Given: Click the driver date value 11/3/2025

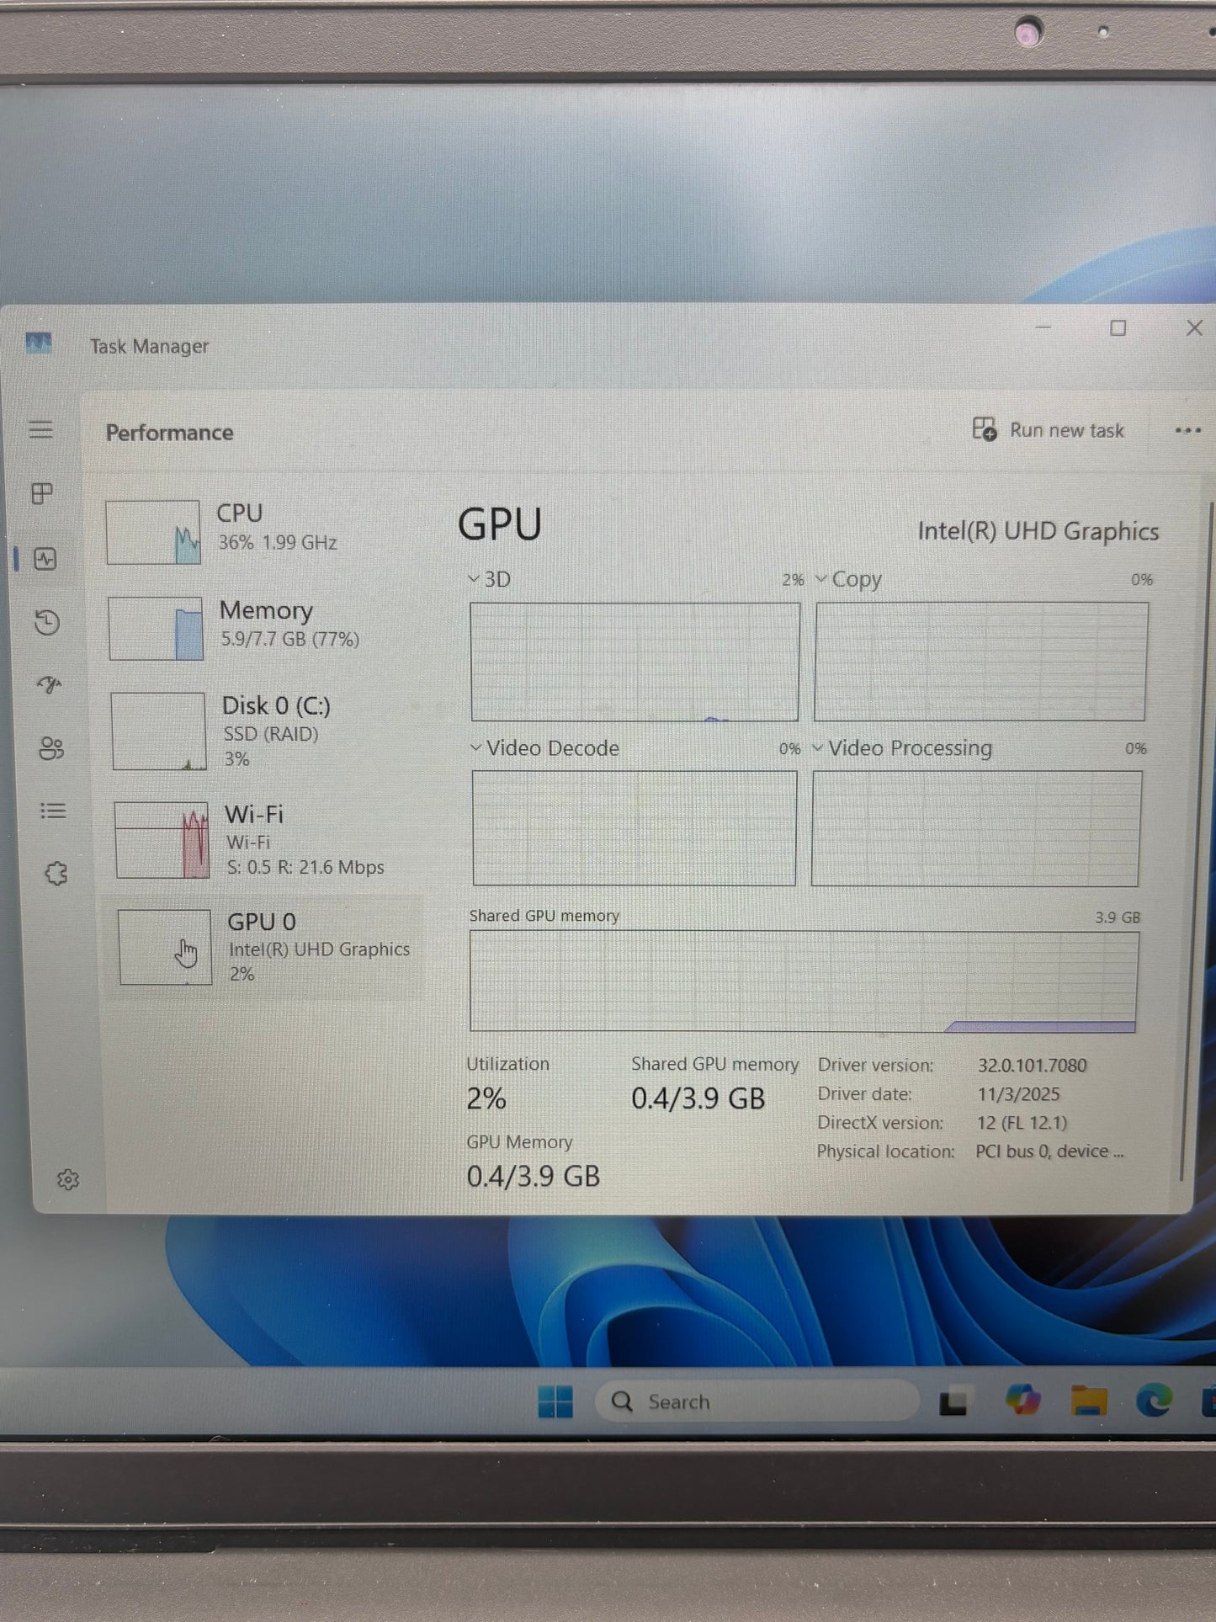Looking at the screenshot, I should 1018,1093.
